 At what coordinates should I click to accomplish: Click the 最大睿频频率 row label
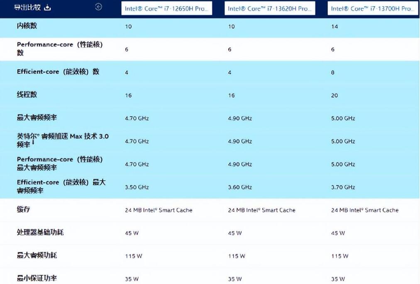[33, 118]
